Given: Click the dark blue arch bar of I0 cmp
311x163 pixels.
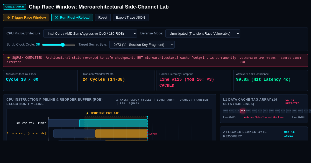Looking at the screenshot, I should (x=64, y=123).
